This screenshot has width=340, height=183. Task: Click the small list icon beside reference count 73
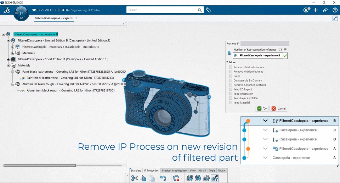point(285,50)
